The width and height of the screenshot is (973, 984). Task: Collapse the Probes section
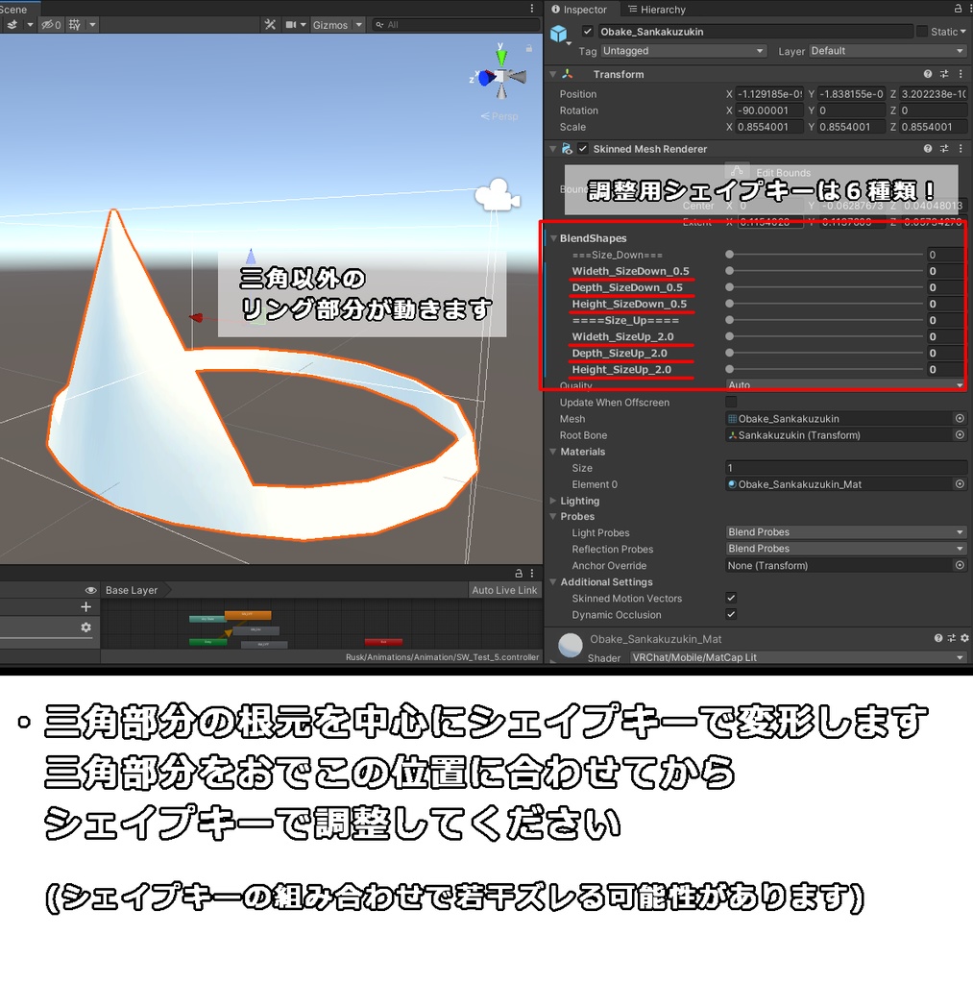pos(553,516)
